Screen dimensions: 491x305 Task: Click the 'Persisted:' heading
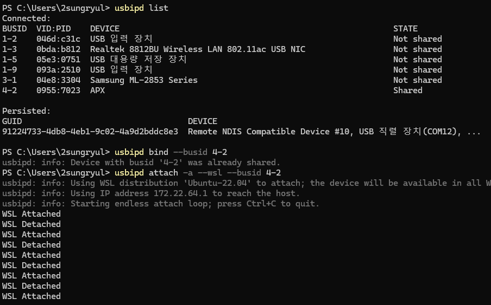pos(26,111)
